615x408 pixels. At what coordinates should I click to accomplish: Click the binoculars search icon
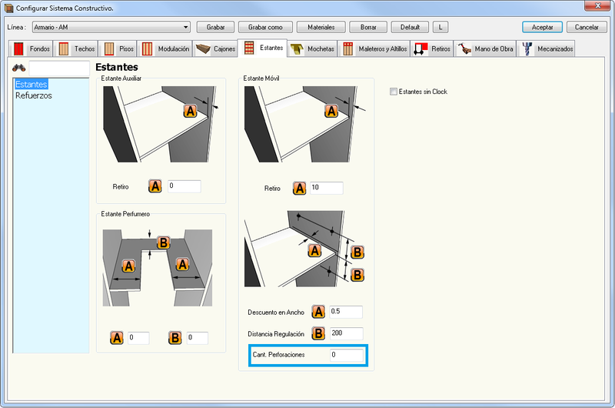pos(18,68)
